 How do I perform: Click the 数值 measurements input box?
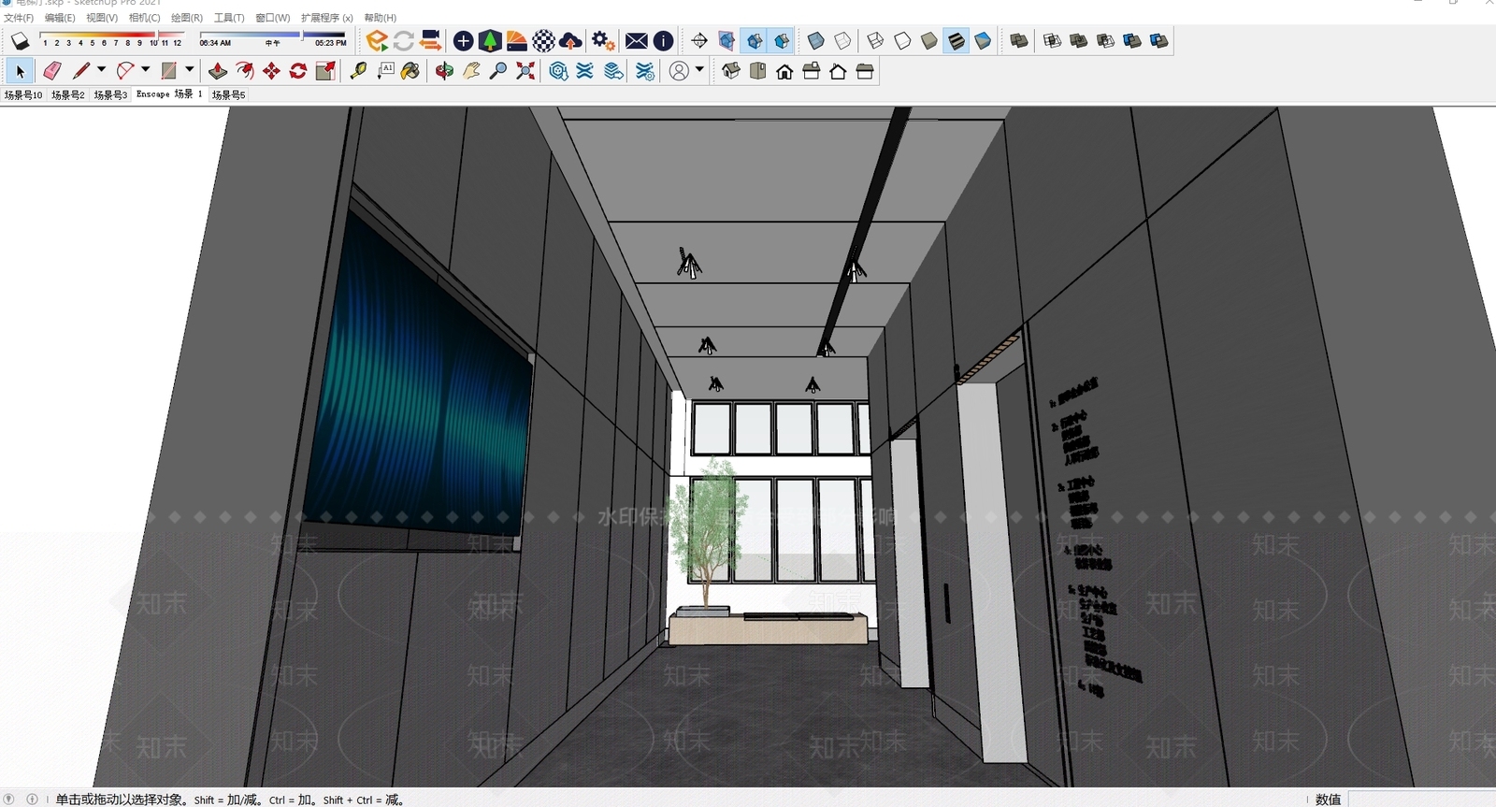1421,800
